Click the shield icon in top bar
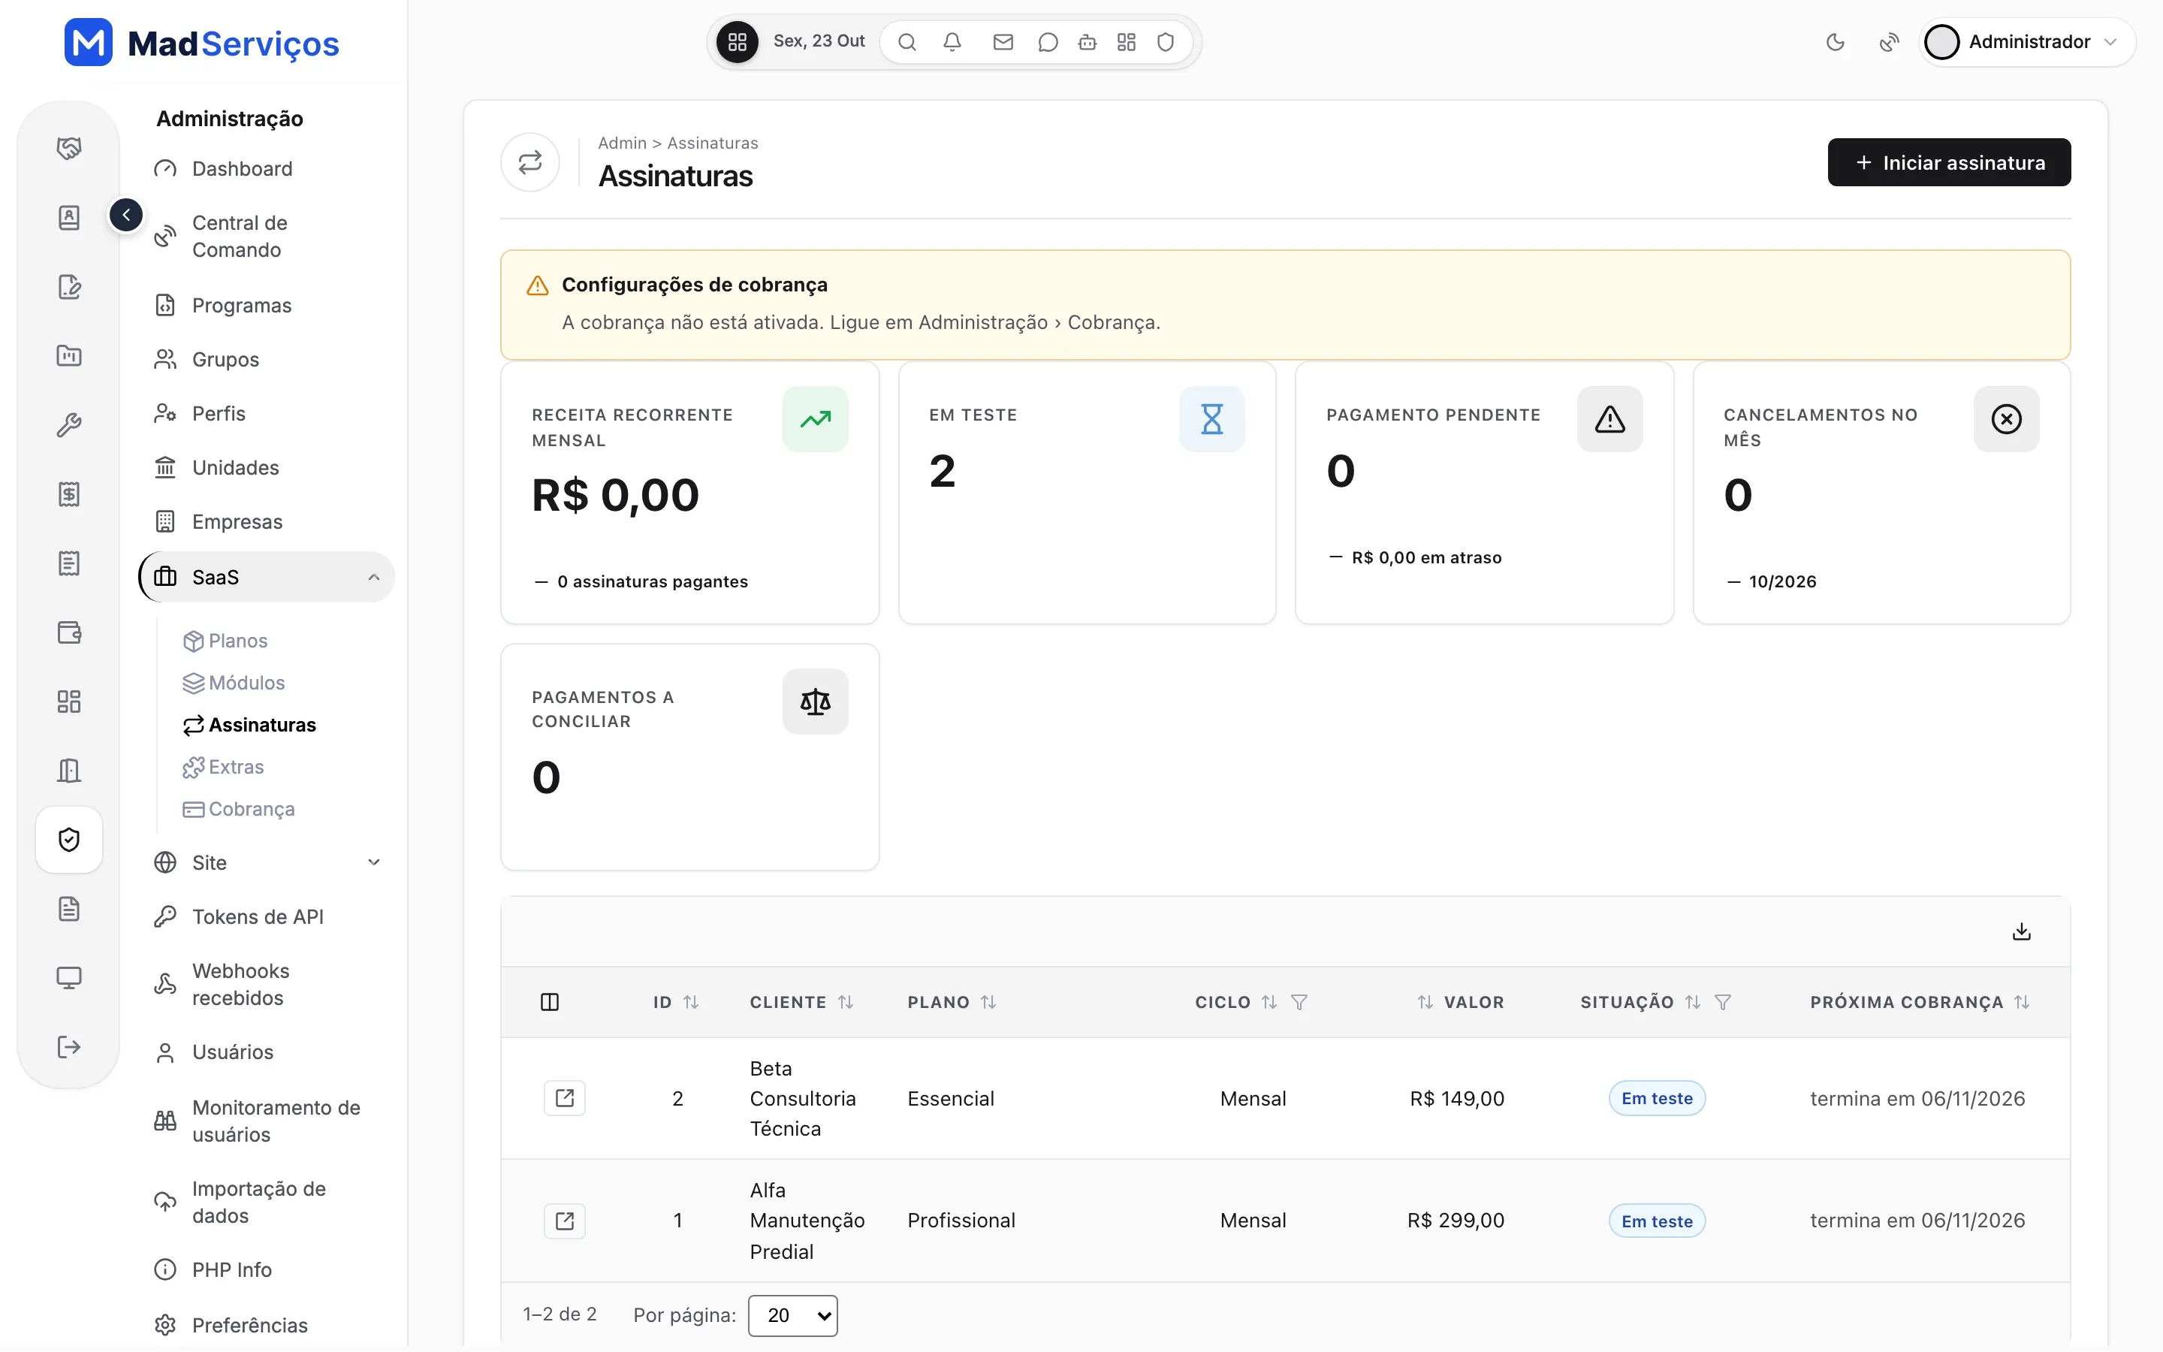The image size is (2163, 1352). 1166,42
